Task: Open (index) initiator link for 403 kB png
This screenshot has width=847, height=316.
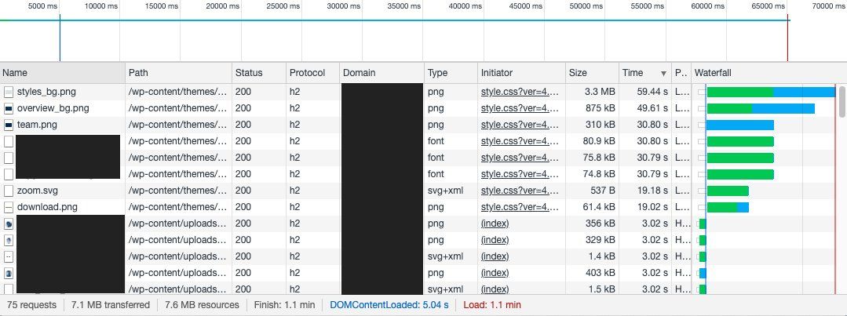Action: (495, 273)
